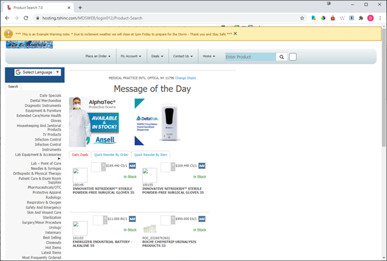Open the Home dropdown menu
This screenshot has width=387, height=261.
pyautogui.click(x=209, y=56)
